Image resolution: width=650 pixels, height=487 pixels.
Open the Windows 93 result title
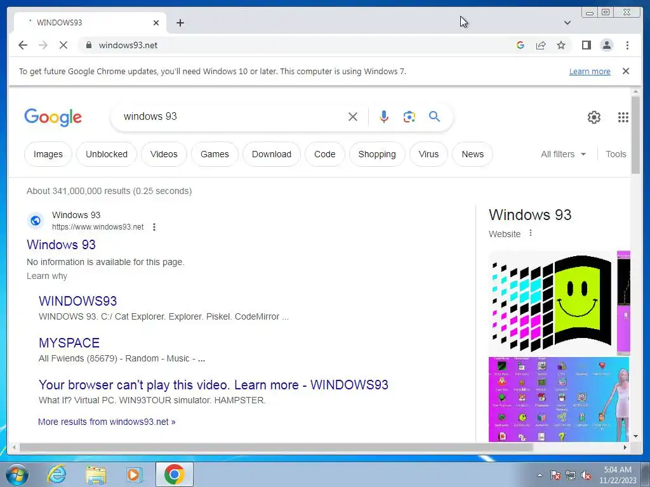coord(61,244)
